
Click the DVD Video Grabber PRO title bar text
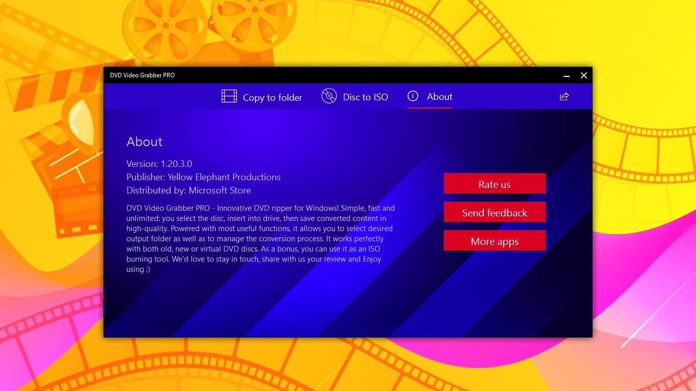142,75
